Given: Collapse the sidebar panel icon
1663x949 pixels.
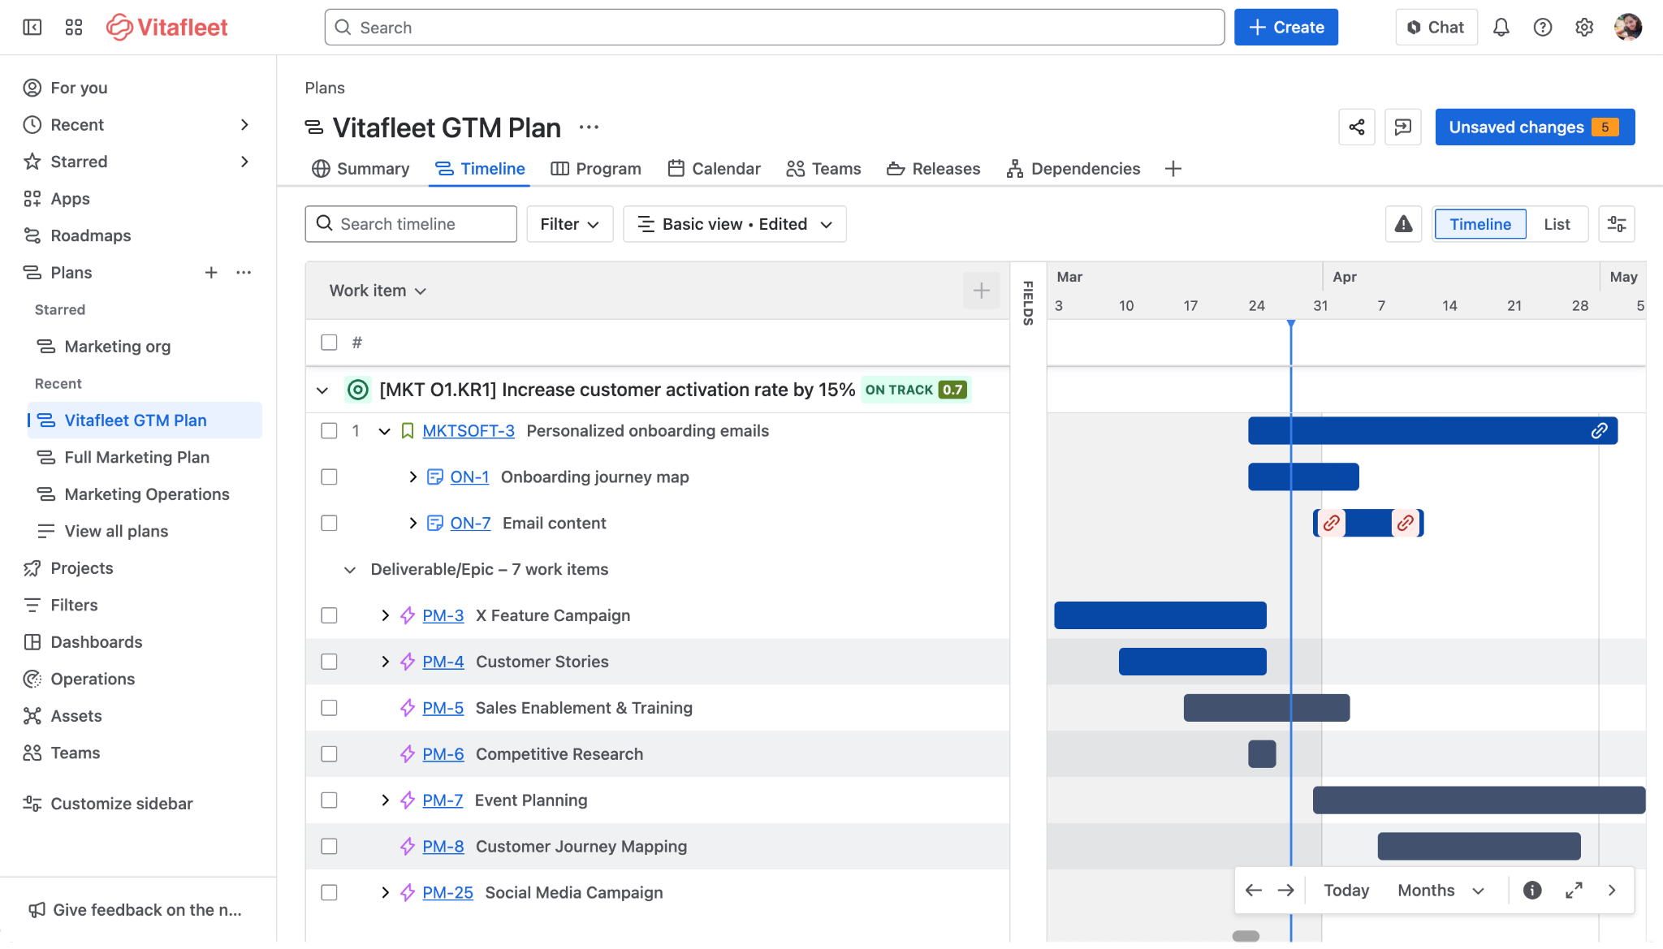Looking at the screenshot, I should point(32,28).
